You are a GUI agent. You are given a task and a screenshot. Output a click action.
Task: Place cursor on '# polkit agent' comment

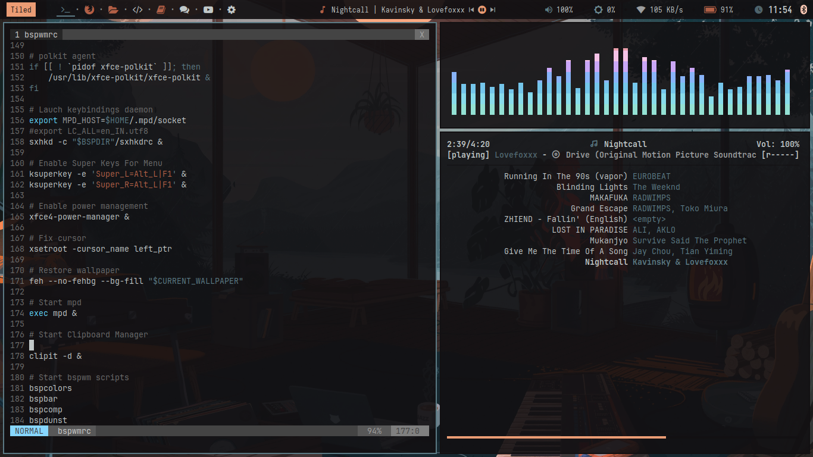pyautogui.click(x=62, y=56)
